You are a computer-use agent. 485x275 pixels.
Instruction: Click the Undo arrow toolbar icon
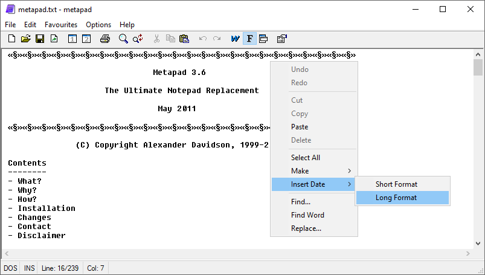coord(203,39)
